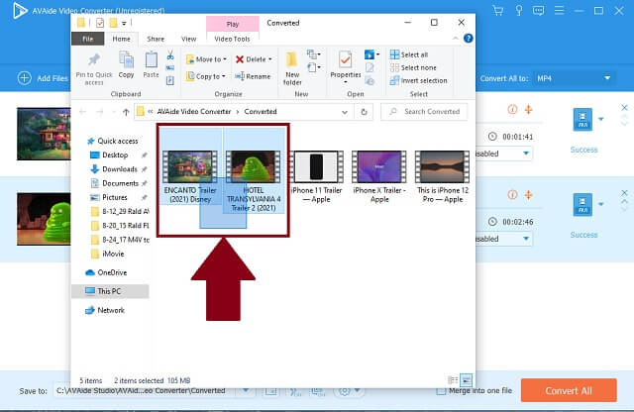The height and width of the screenshot is (412, 634).
Task: Open AVAide hamburger menu
Action: tap(559, 11)
